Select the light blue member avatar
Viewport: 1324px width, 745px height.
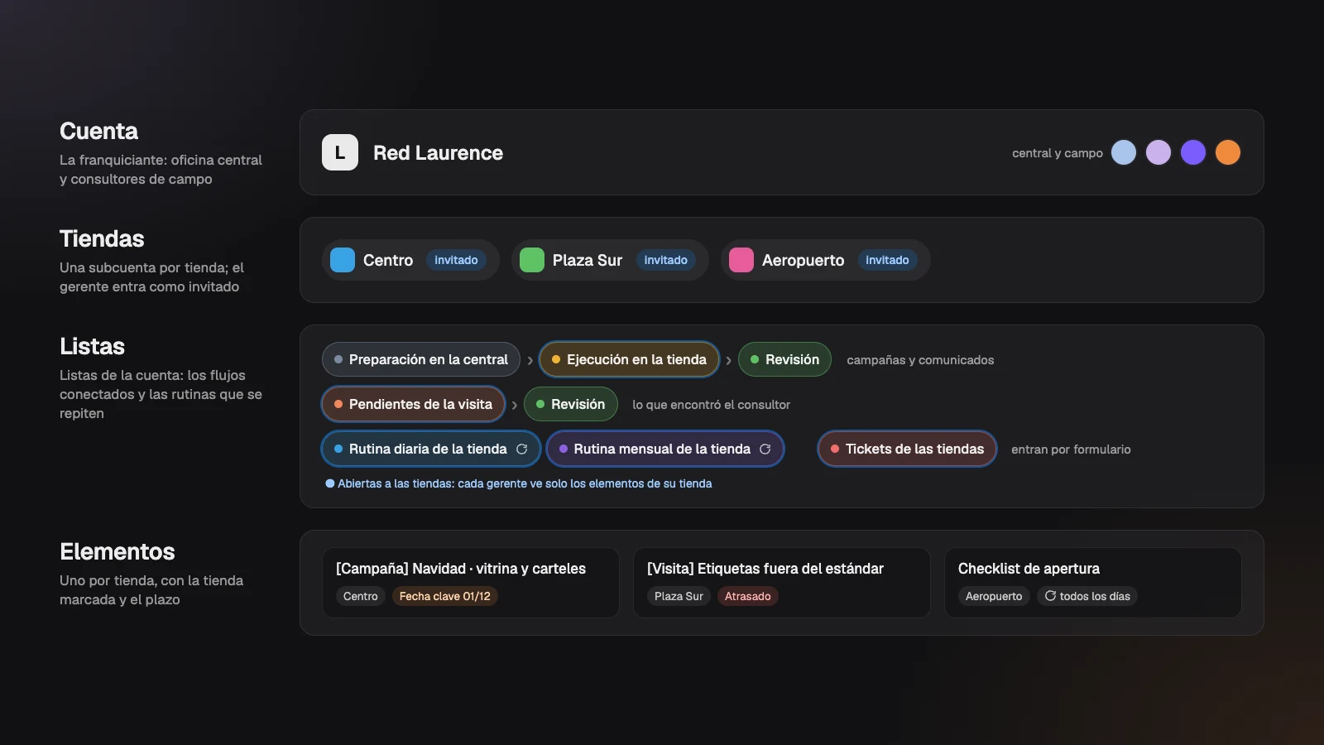1124,152
